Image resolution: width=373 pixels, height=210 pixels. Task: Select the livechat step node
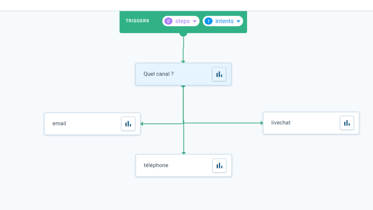[311, 123]
